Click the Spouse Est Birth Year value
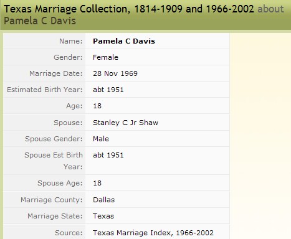 108,155
